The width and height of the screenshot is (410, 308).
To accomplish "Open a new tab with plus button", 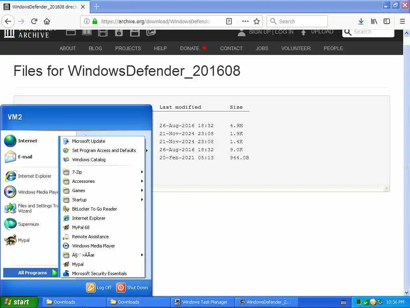I will [x=96, y=6].
